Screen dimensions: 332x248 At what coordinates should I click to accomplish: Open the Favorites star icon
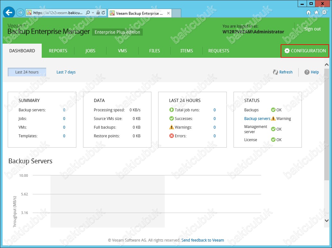coord(316,13)
